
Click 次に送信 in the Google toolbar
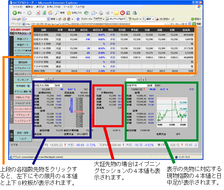163,19
